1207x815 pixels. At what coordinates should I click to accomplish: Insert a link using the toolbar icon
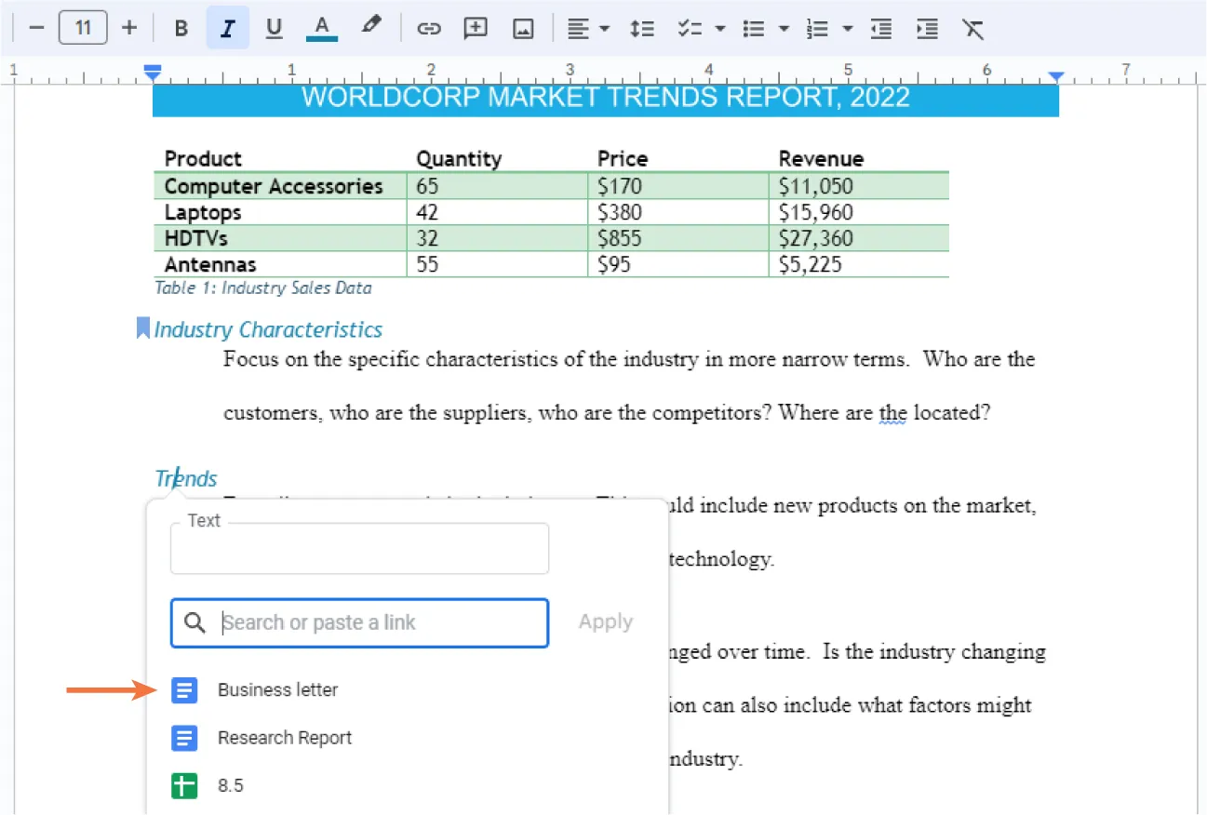pyautogui.click(x=429, y=29)
